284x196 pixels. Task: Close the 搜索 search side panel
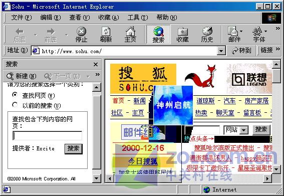click(x=96, y=64)
